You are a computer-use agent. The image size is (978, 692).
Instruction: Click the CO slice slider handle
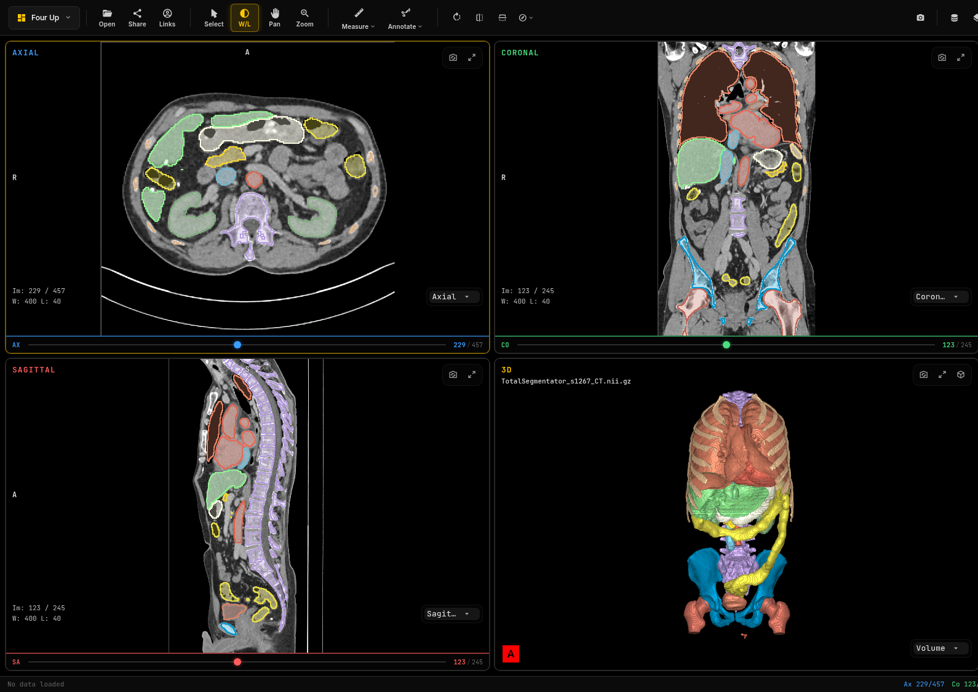click(x=726, y=345)
